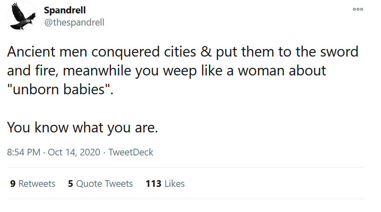Select the "Likes" label text

coord(175,184)
